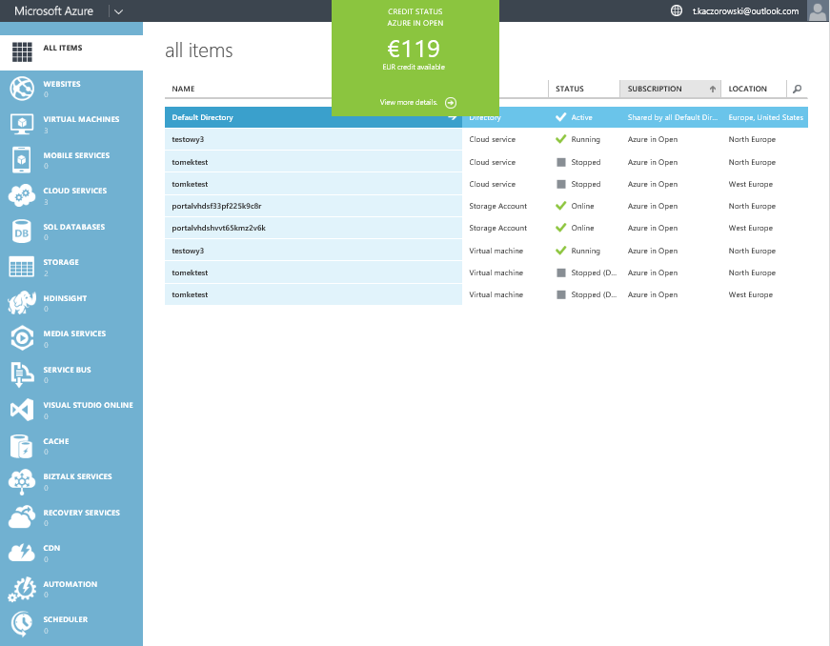This screenshot has height=646, width=830.
Task: Select the testowy3 cloud service name
Action: pos(188,140)
